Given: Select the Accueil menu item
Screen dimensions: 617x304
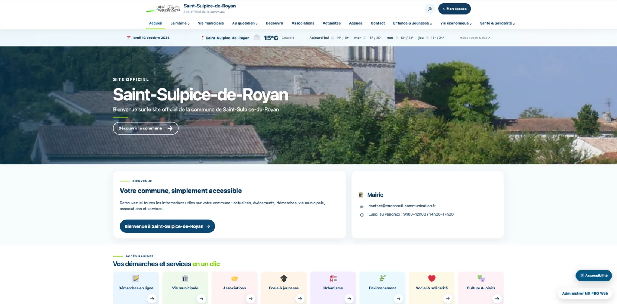Looking at the screenshot, I should (x=156, y=23).
